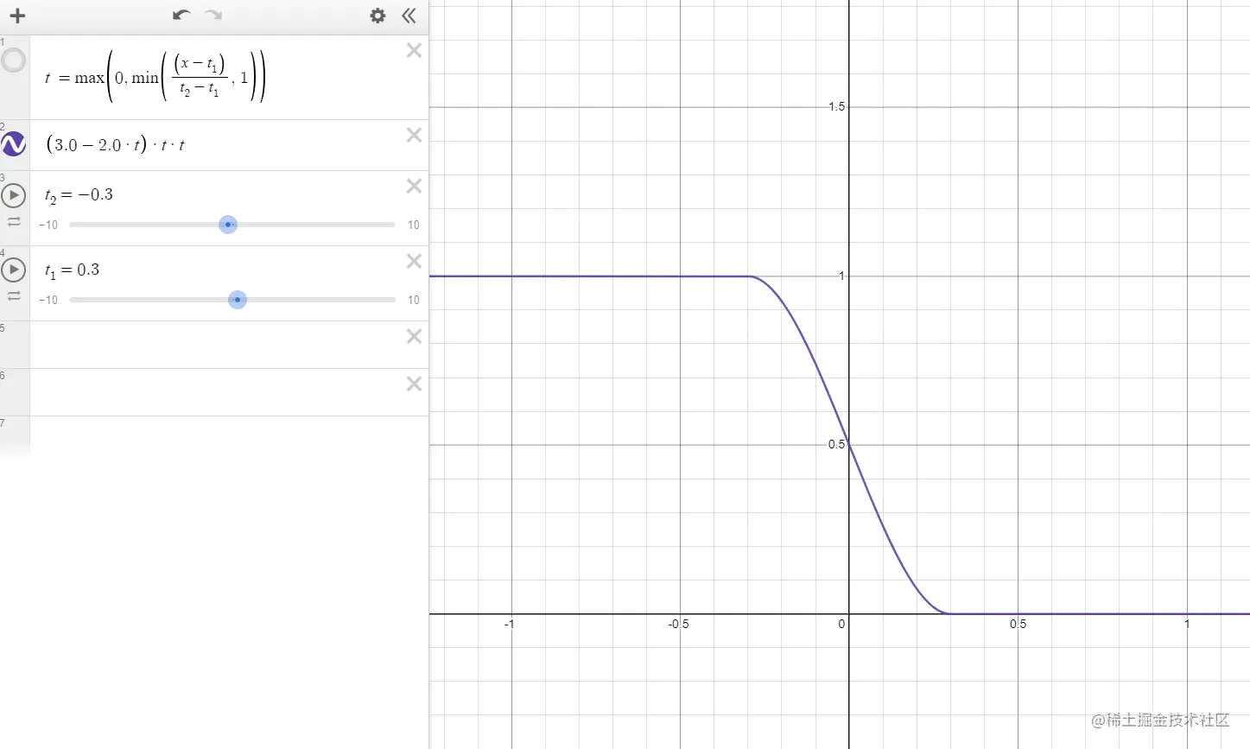This screenshot has width=1250, height=749.
Task: Undo the last action
Action: pos(181,15)
